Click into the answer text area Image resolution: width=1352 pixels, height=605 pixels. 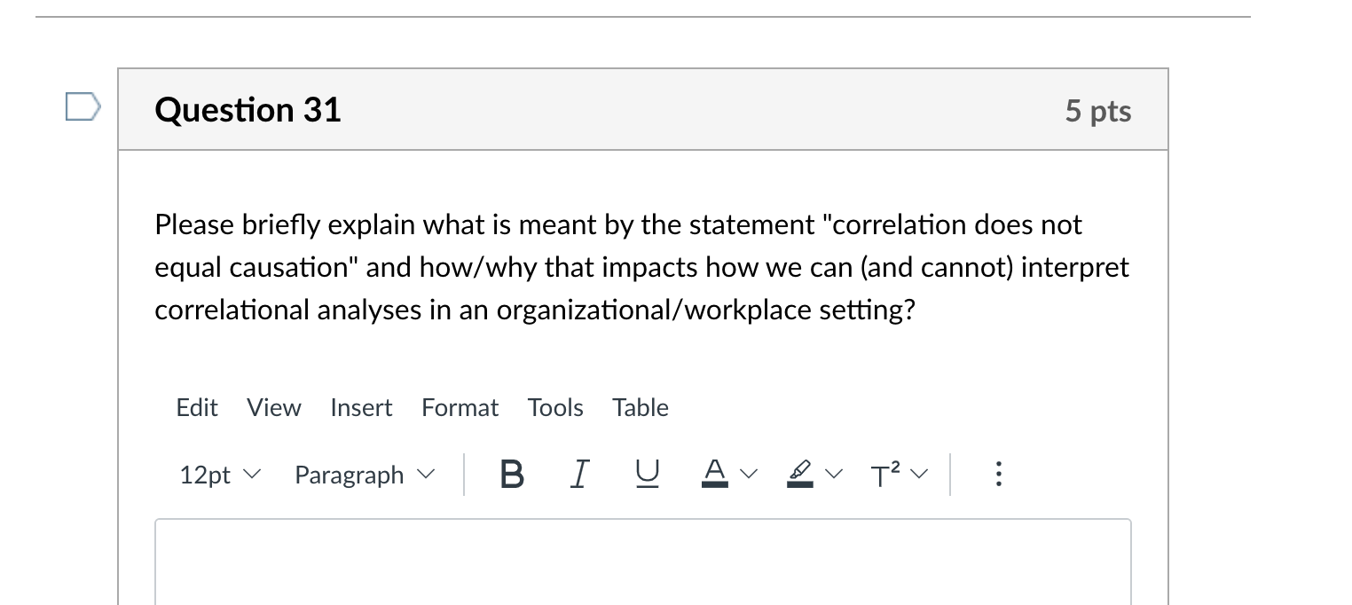pyautogui.click(x=643, y=562)
